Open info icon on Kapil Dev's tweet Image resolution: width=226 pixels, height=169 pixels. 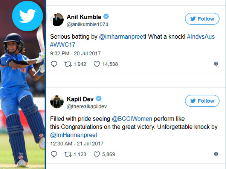(x=216, y=154)
